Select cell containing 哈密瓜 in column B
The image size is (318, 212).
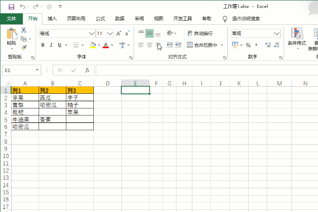tap(52, 105)
